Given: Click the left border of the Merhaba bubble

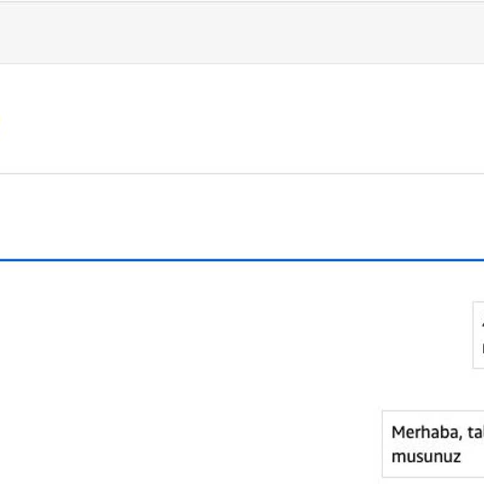Looking at the screenshot, I should pyautogui.click(x=383, y=444).
